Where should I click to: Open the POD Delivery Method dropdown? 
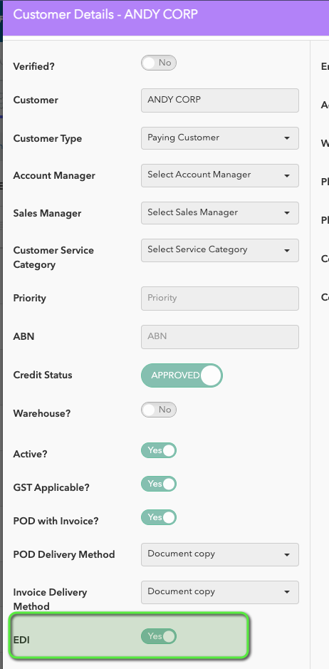pos(220,555)
